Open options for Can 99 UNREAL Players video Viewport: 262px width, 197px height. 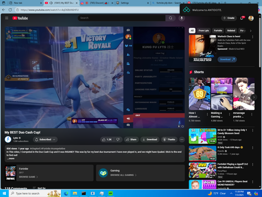253,182
